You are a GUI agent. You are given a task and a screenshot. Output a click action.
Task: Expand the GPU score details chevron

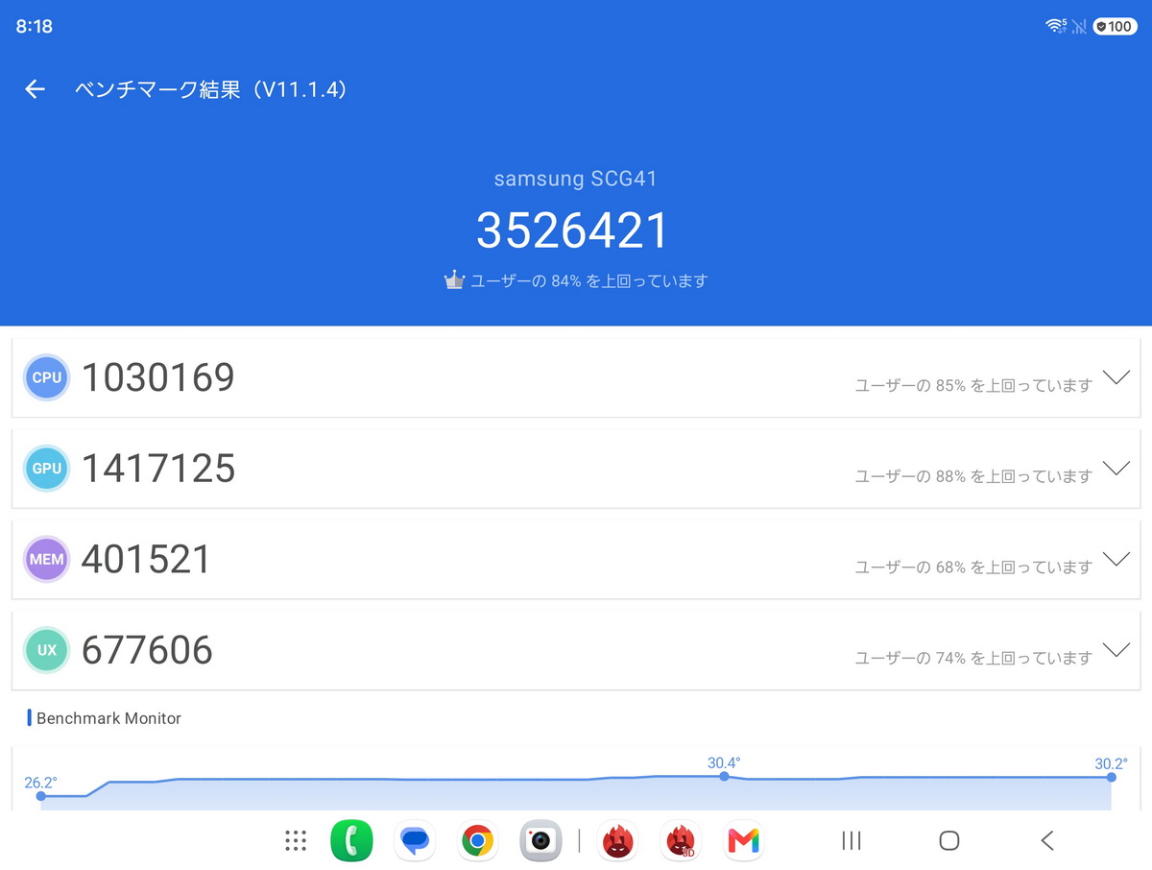pos(1116,469)
